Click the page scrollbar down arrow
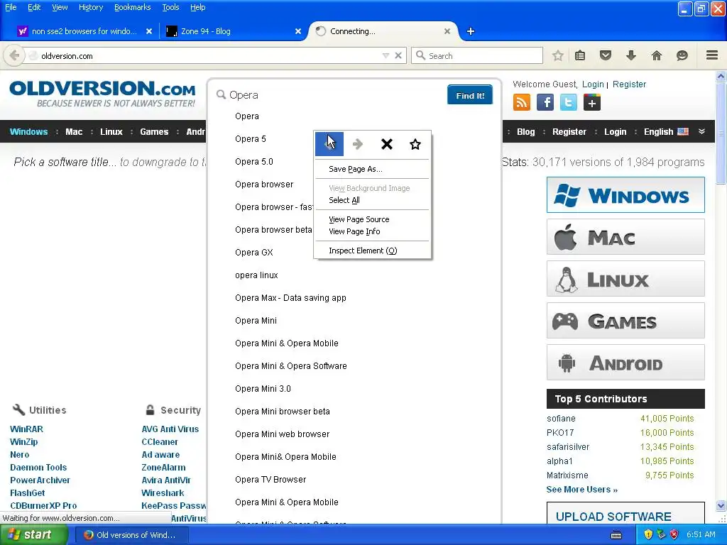Screen dimensions: 727x545 [721, 505]
